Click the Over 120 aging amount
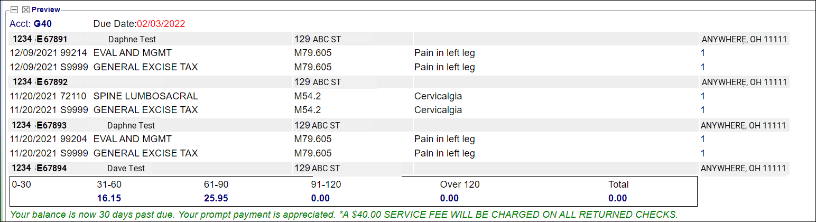This screenshot has height=222, width=816. pyautogui.click(x=449, y=198)
